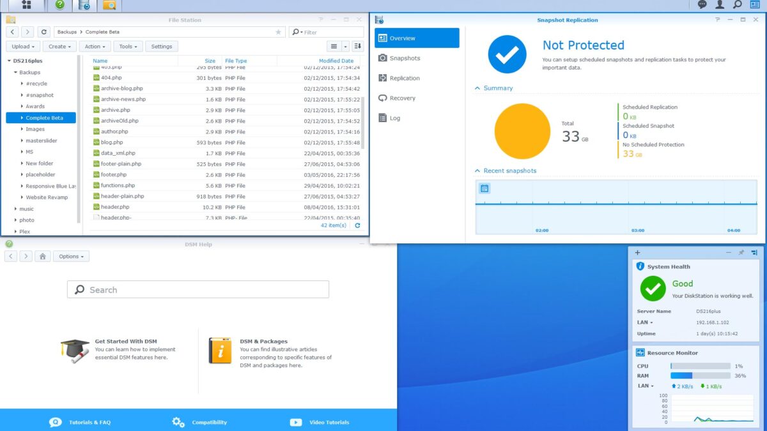Expand the music folder
This screenshot has height=431, width=767.
pyautogui.click(x=15, y=209)
